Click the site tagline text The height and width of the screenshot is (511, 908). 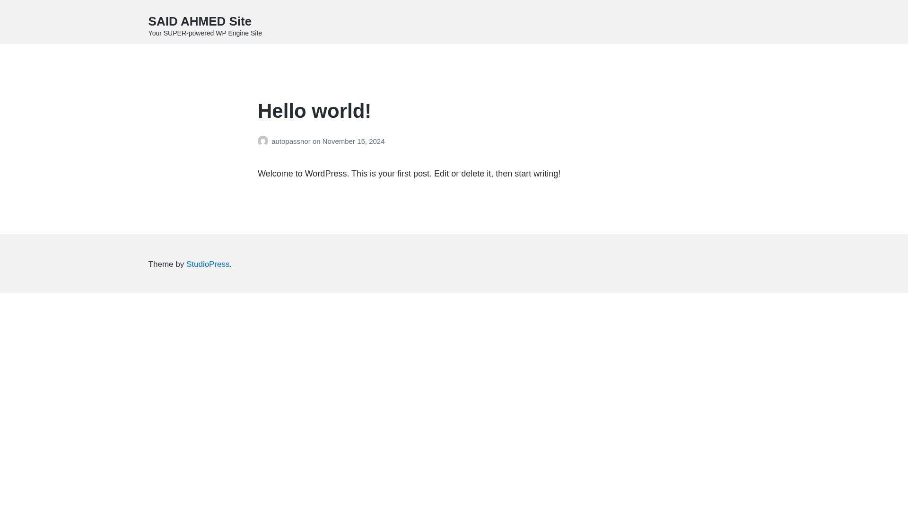tap(205, 33)
